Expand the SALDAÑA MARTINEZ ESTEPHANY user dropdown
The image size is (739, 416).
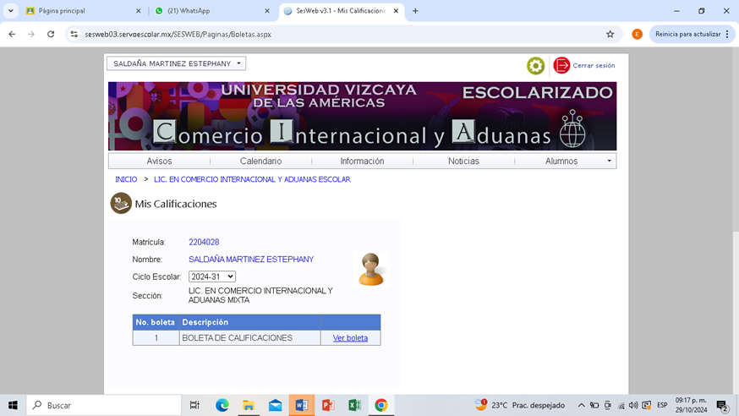point(176,63)
